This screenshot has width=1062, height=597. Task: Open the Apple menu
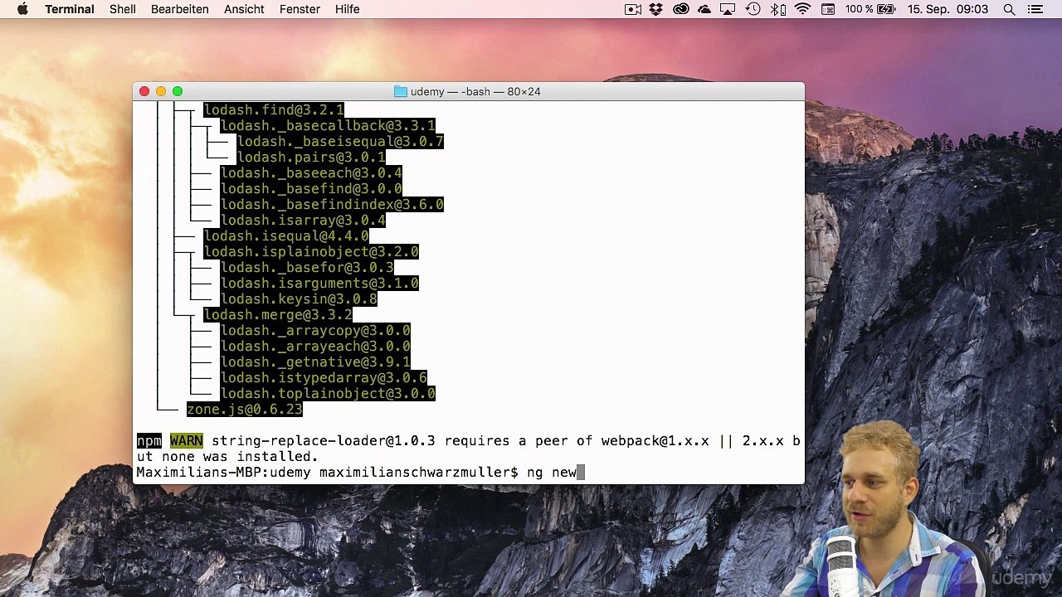pyautogui.click(x=22, y=9)
